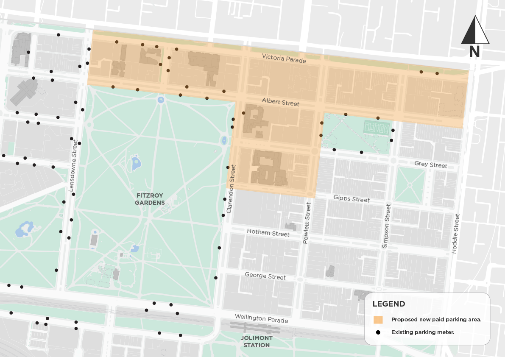Image resolution: width=505 pixels, height=357 pixels.
Task: Click the Wellington Parade label
Action: coord(261,318)
